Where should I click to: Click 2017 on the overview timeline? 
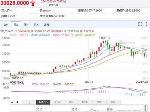pyautogui.click(x=74, y=110)
